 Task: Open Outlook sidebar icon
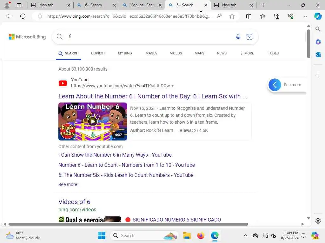[x=318, y=54]
